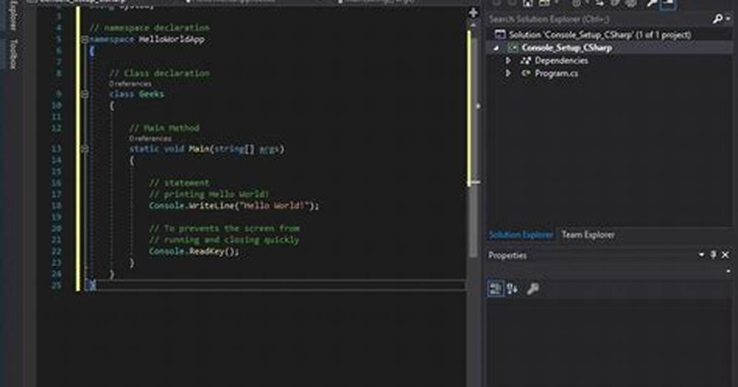Click the C# file icon of Program.cs
The width and height of the screenshot is (738, 387).
click(526, 73)
